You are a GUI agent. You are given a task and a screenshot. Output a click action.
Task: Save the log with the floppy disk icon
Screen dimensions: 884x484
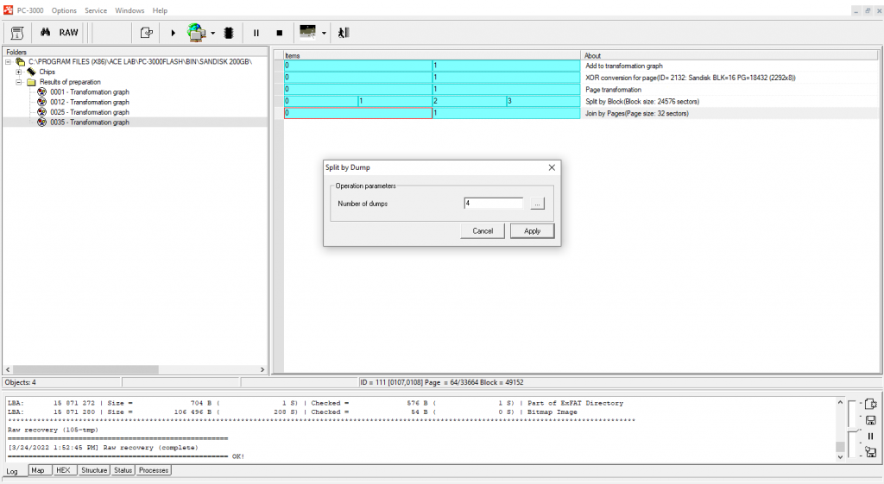point(870,420)
